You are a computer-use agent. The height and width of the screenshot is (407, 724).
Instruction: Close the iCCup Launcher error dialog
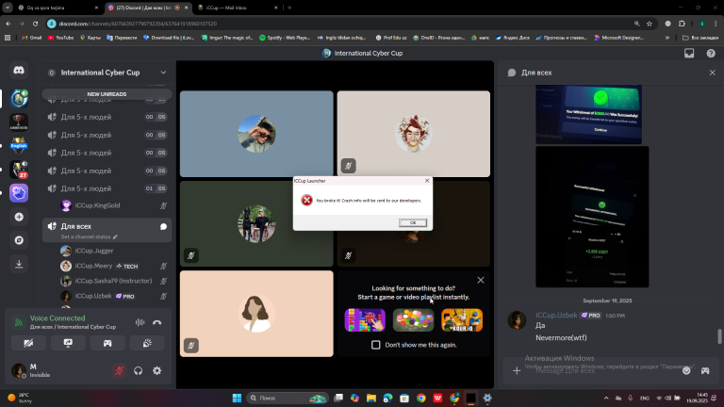[x=427, y=181]
